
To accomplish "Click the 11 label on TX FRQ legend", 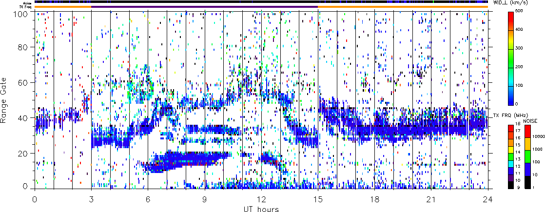I will 518,173.
